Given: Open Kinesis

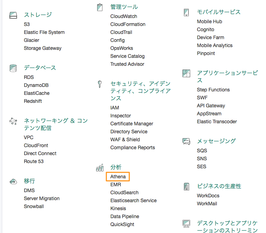Looking at the screenshot, I should coord(118,208).
